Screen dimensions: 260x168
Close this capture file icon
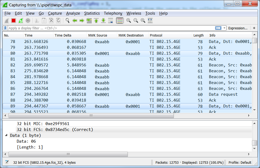[x=51, y=21]
